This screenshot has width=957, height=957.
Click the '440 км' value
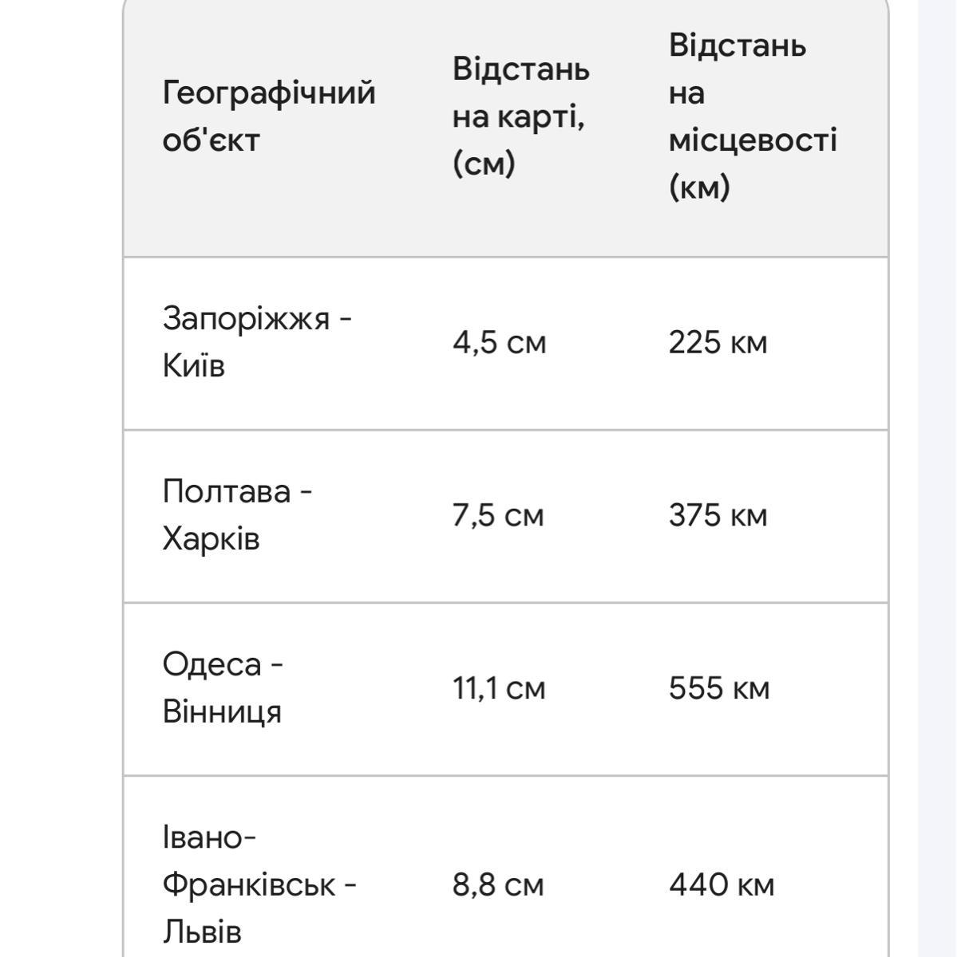pos(722,884)
